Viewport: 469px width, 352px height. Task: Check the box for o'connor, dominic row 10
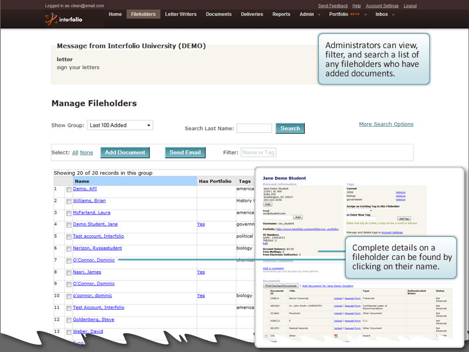pos(69,297)
